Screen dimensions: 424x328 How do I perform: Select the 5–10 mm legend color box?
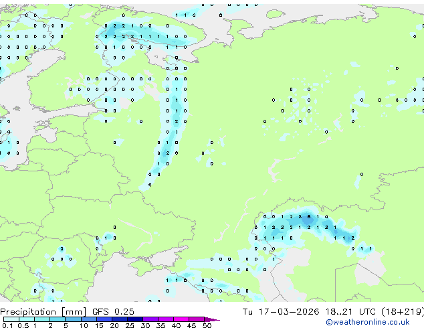point(73,319)
